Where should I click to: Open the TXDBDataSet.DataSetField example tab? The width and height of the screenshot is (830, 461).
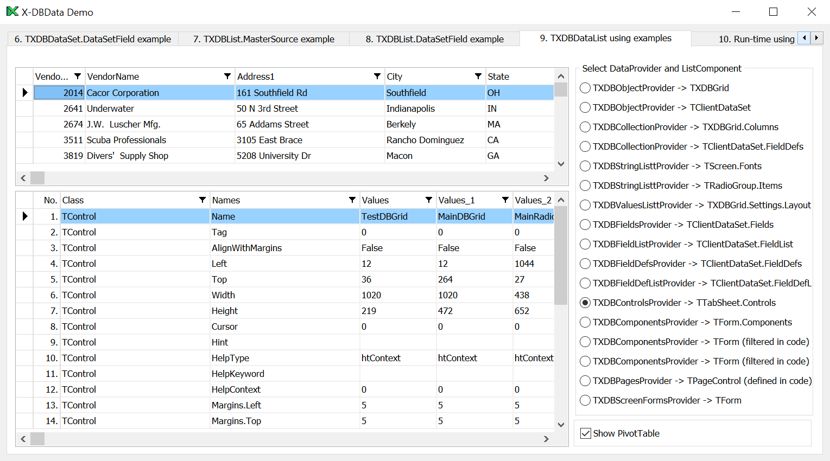[93, 39]
